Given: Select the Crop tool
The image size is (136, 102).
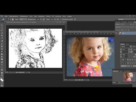Looking at the screenshot, I should point(2,36).
